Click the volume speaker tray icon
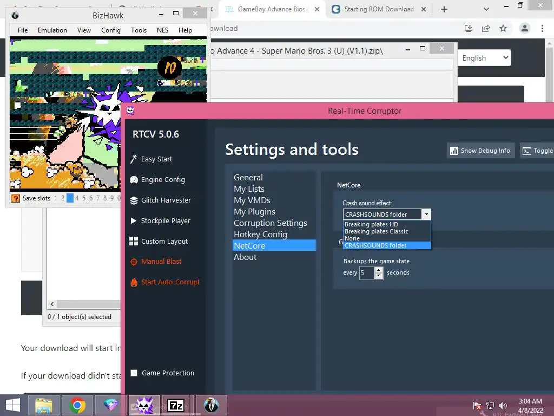This screenshot has height=416, width=554. [x=503, y=405]
